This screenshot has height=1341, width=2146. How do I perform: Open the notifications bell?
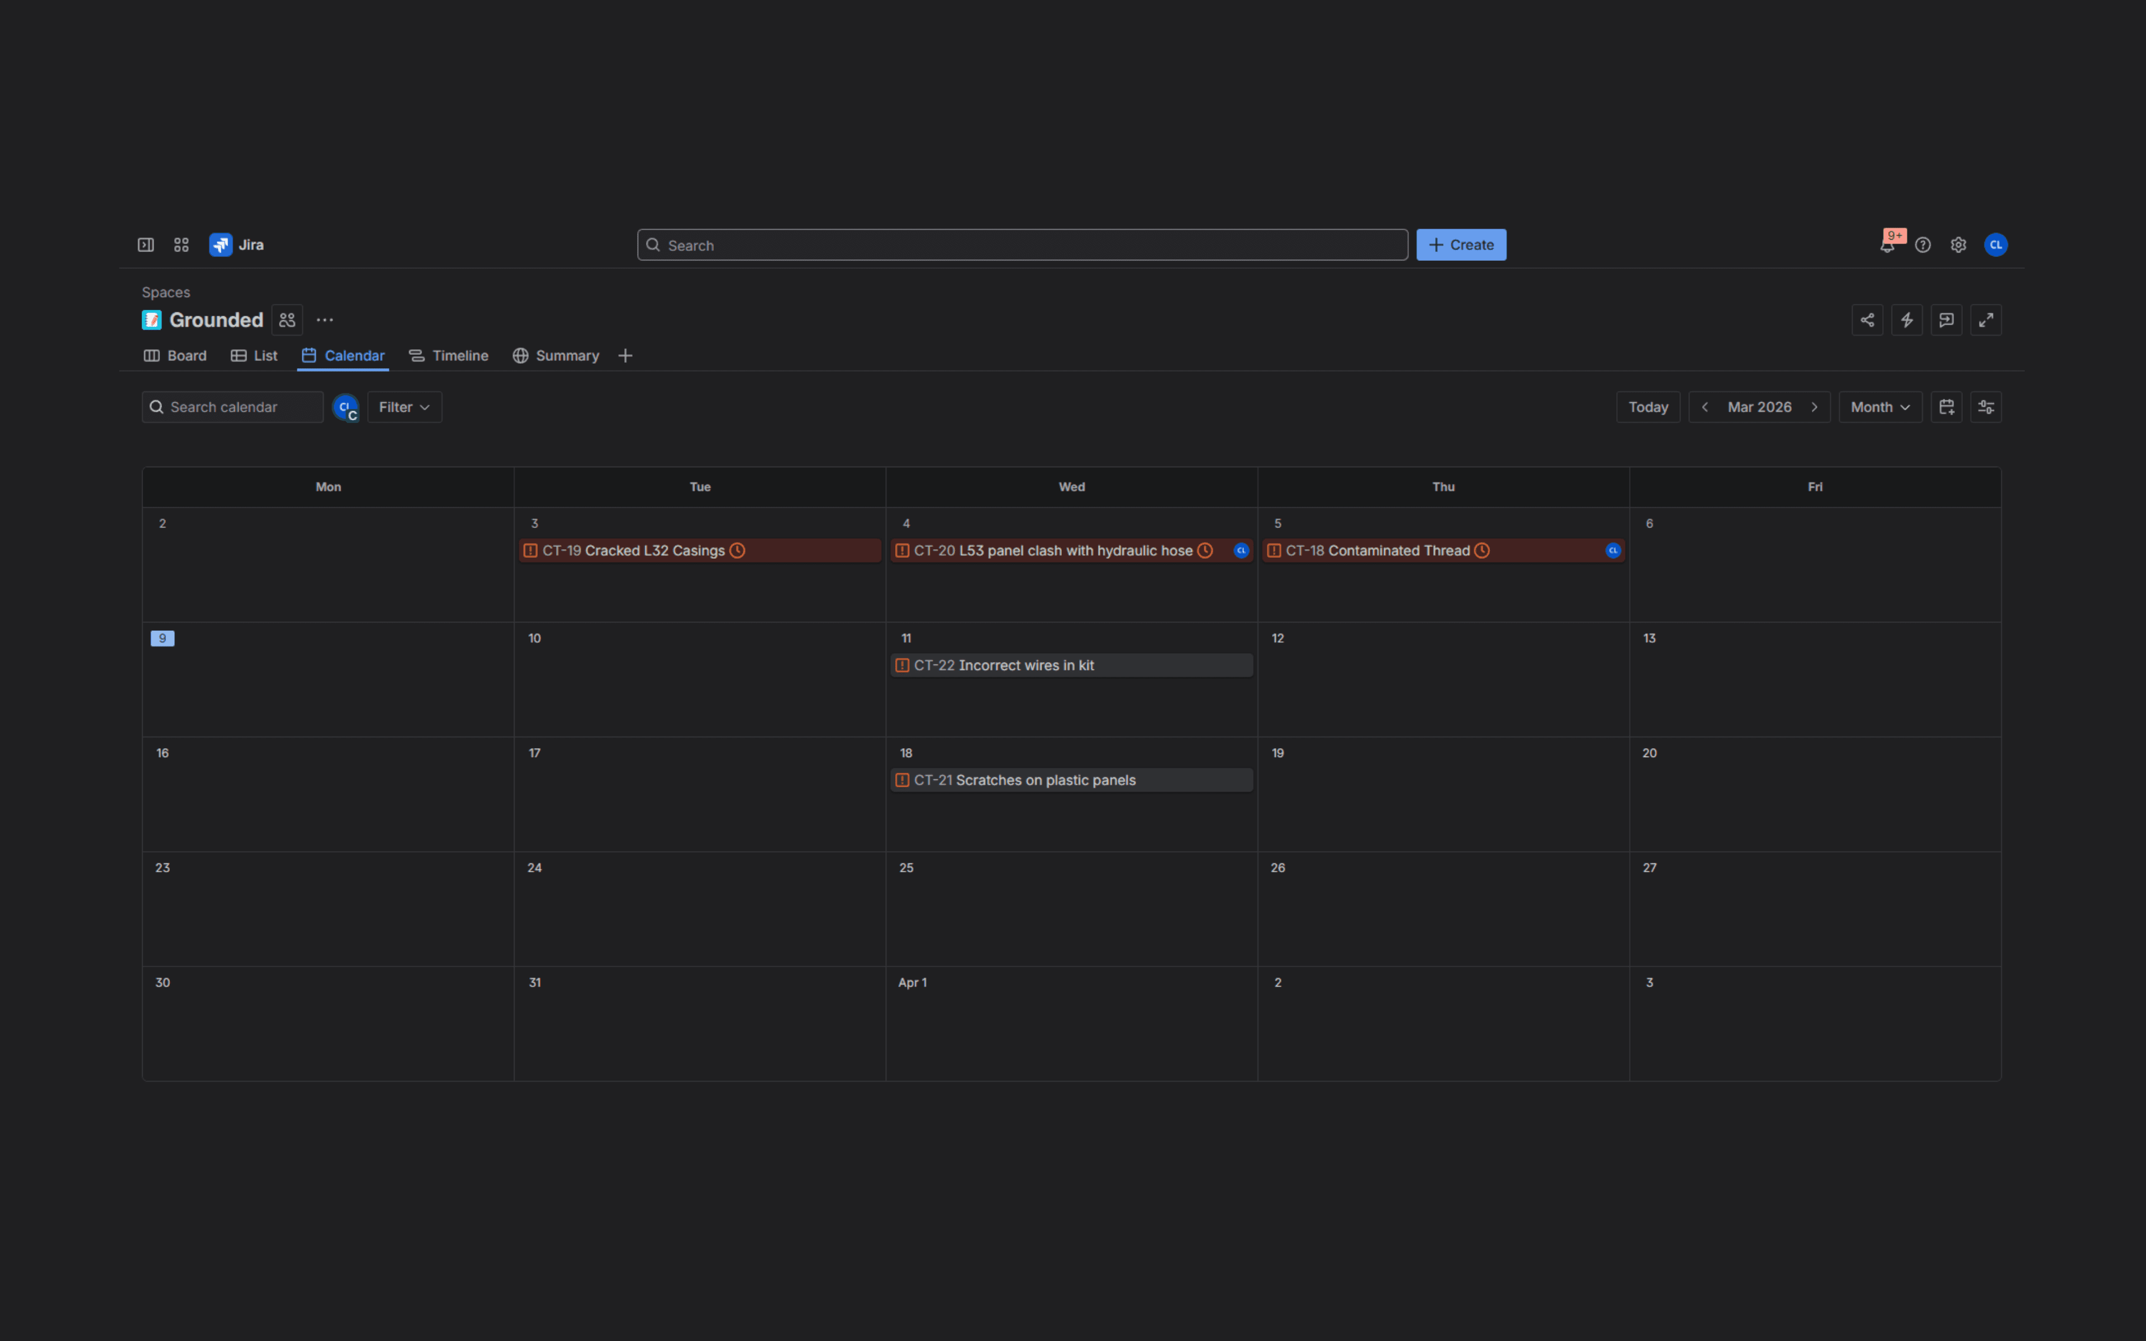click(x=1887, y=246)
